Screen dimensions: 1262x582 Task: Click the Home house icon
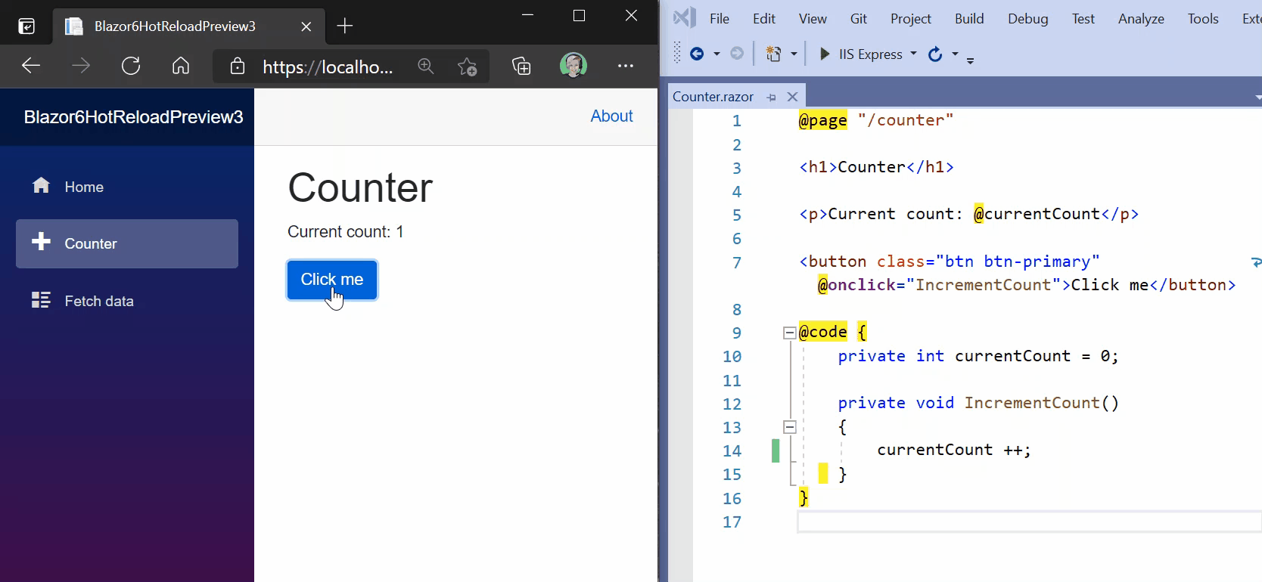coord(41,185)
